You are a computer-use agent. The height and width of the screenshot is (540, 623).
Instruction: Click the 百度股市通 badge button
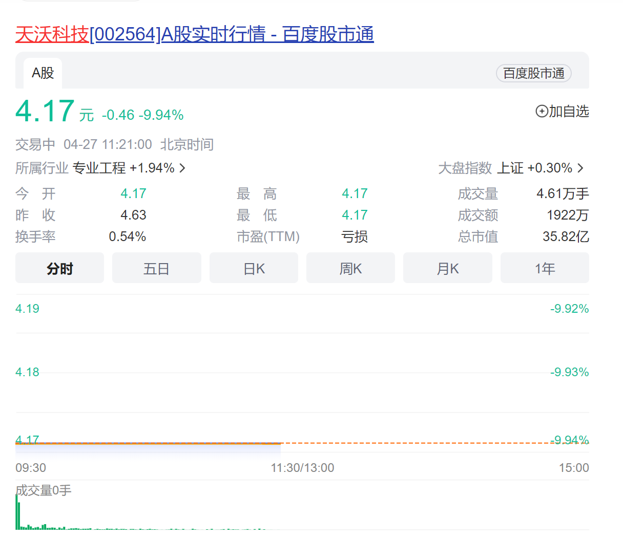[x=534, y=73]
